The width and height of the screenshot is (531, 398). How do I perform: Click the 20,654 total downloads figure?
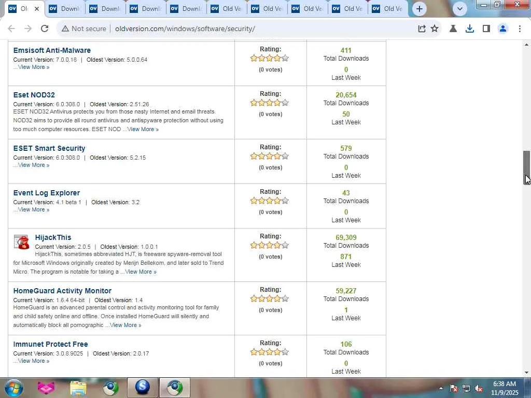click(346, 95)
